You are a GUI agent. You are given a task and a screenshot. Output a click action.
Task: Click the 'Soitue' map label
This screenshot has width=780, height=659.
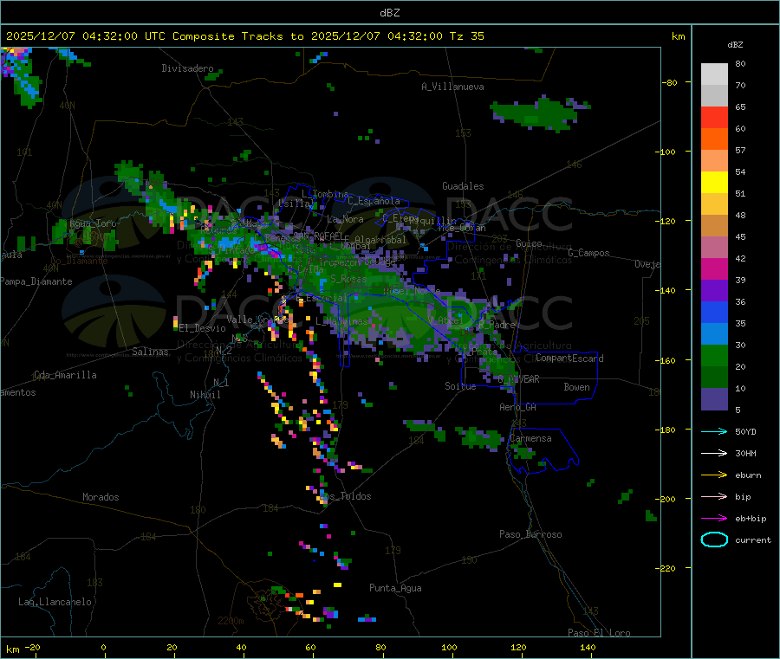tap(460, 386)
